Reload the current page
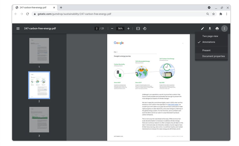The height and width of the screenshot is (146, 239). tap(27, 14)
